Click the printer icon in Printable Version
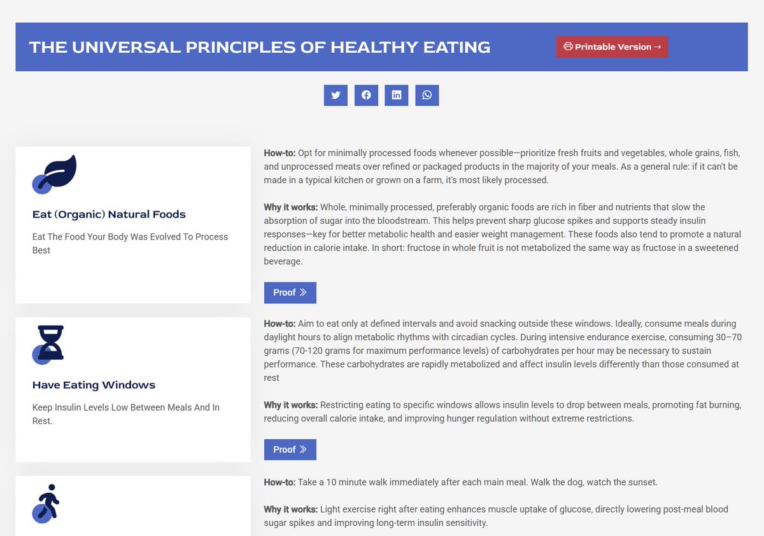Screen dimensions: 764x536 click(568, 46)
